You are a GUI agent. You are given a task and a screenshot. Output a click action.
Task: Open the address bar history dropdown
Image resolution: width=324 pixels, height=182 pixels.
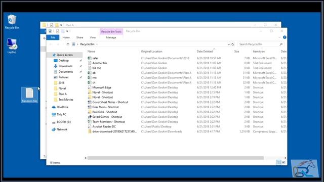[228, 44]
